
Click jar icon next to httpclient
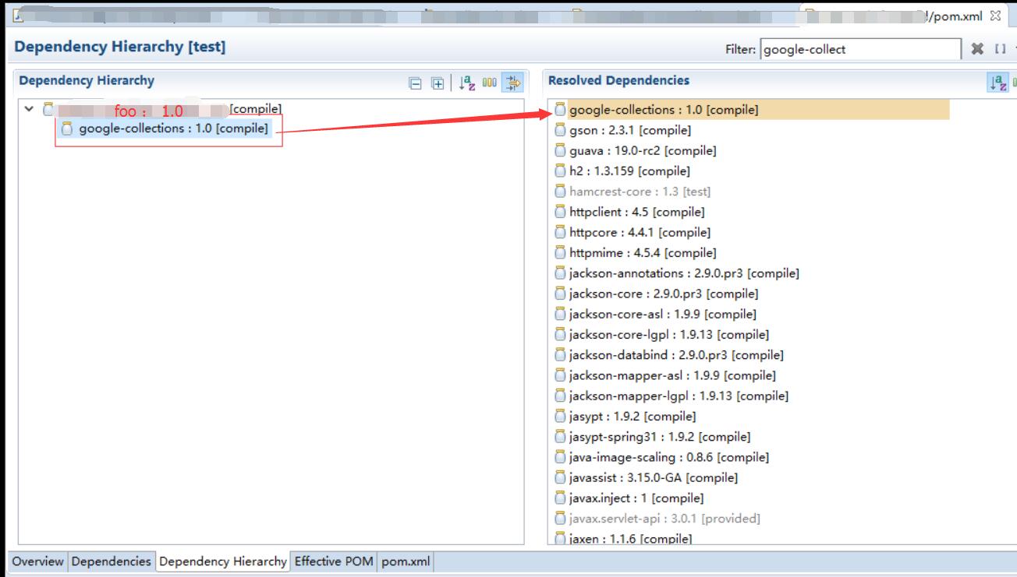point(560,212)
